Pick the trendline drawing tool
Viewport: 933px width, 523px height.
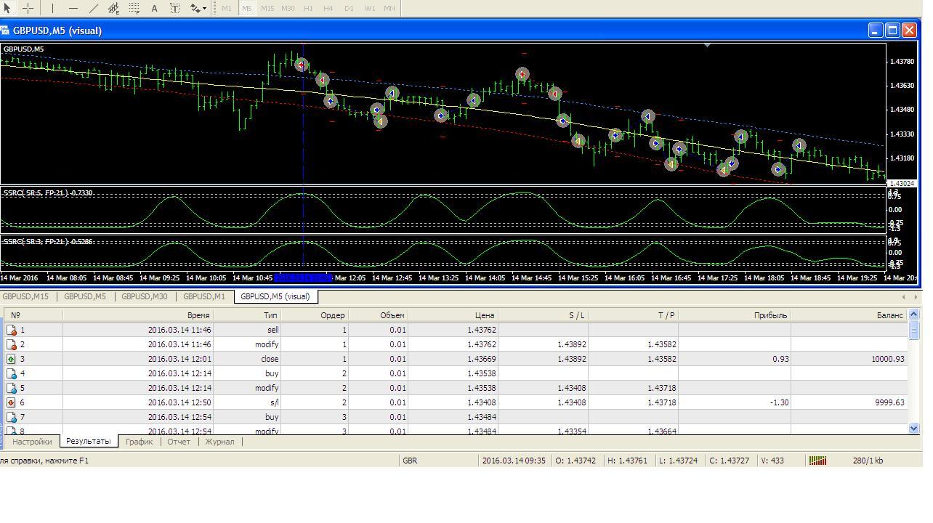tap(93, 8)
